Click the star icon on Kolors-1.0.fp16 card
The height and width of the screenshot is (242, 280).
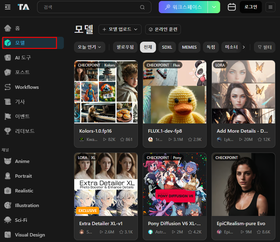click(x=122, y=139)
